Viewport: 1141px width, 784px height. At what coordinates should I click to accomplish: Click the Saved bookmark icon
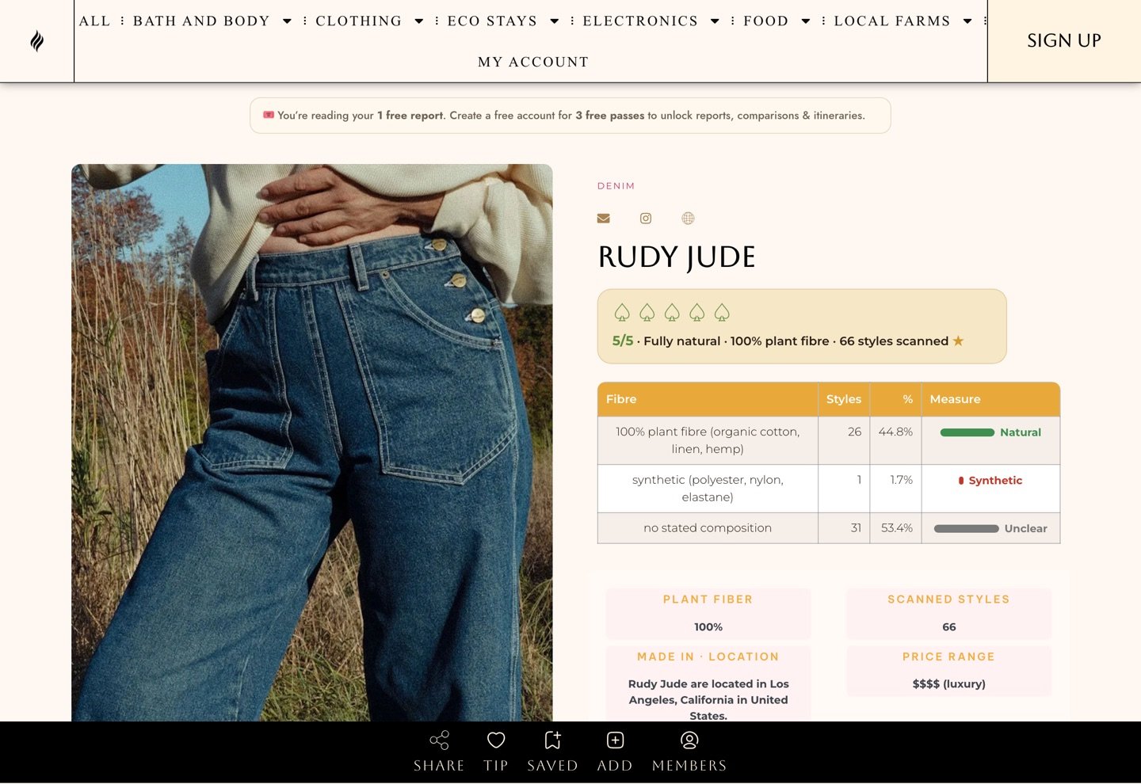point(552,740)
